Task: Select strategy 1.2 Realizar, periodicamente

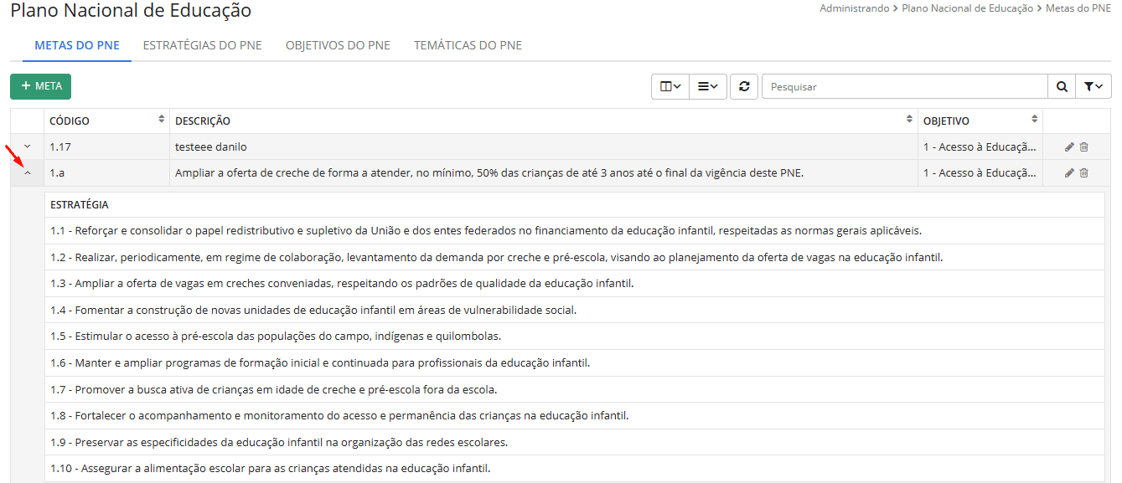Action: pyautogui.click(x=575, y=257)
